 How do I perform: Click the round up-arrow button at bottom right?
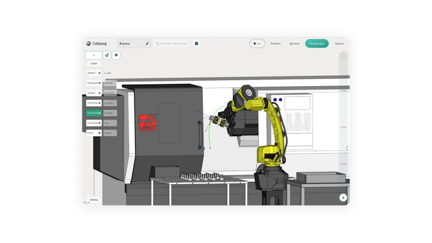(343, 197)
